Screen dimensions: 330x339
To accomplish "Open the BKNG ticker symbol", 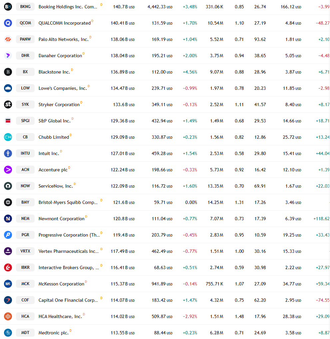I will pos(25,7).
